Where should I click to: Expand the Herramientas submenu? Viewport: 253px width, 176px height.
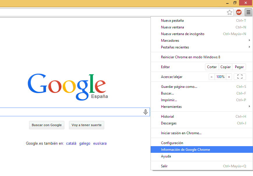point(202,107)
